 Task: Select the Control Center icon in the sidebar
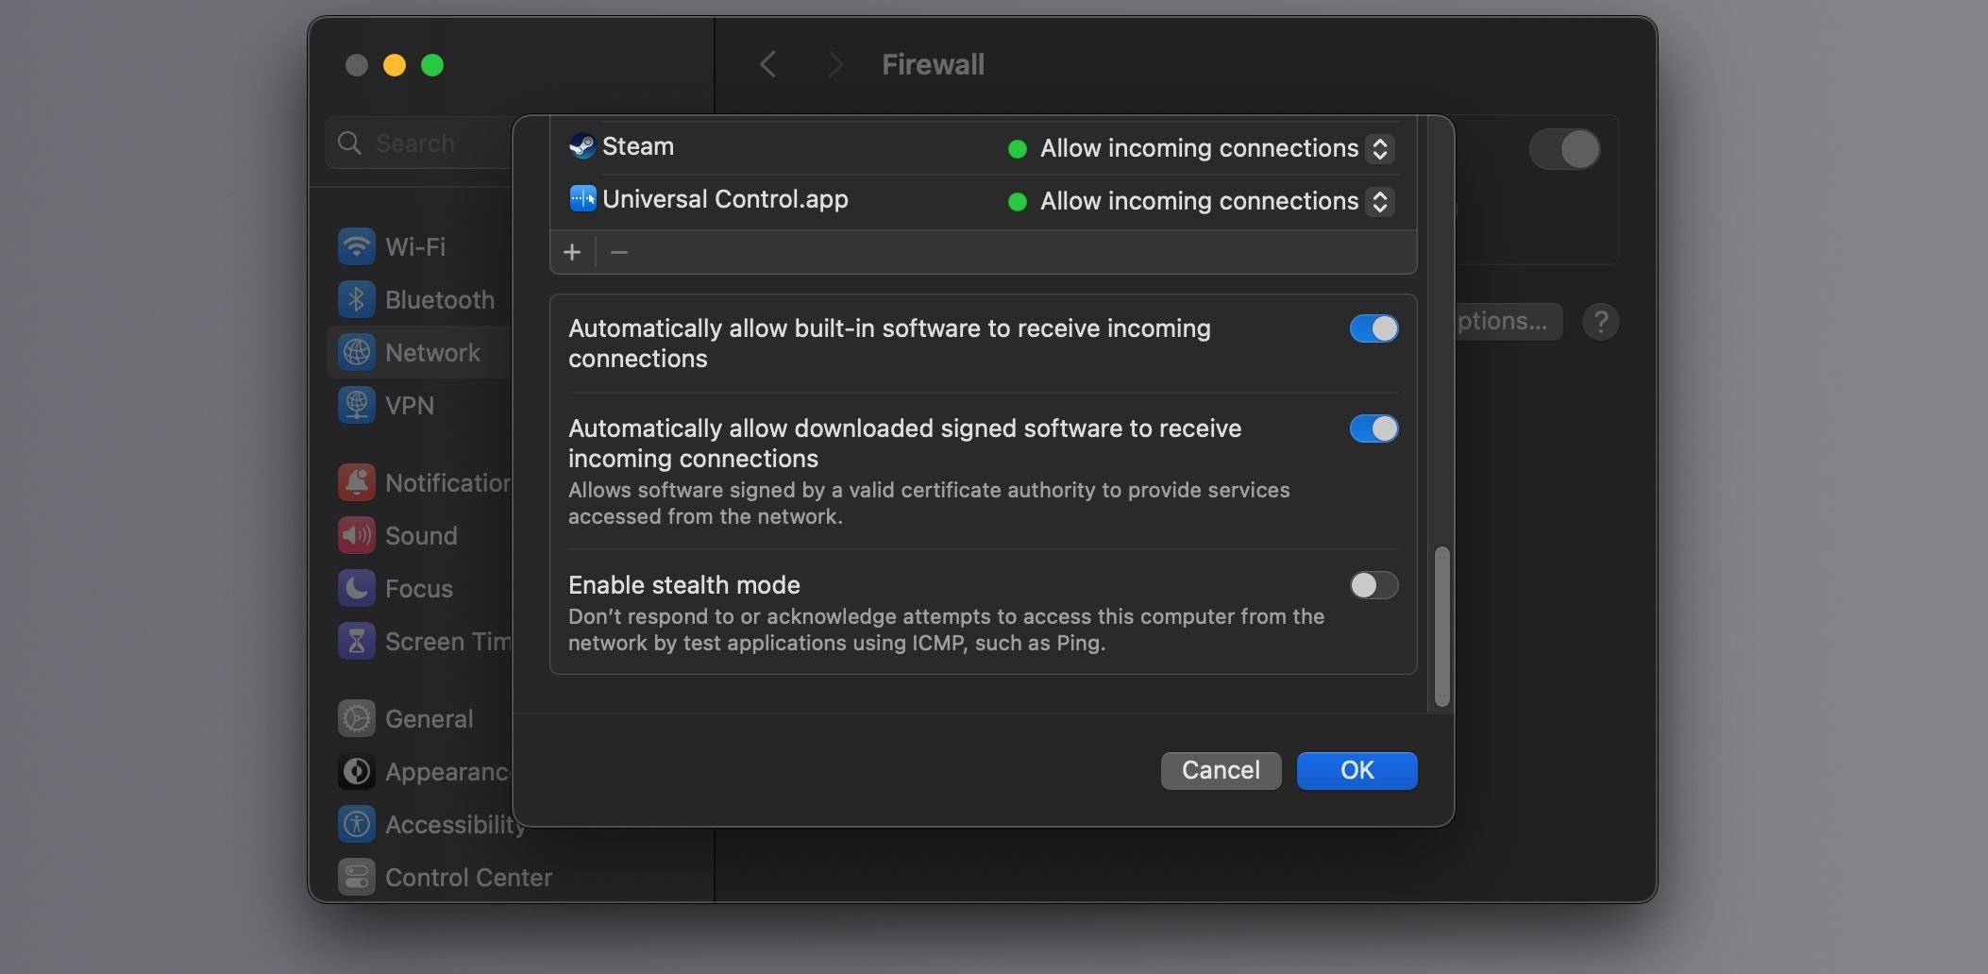pos(356,877)
